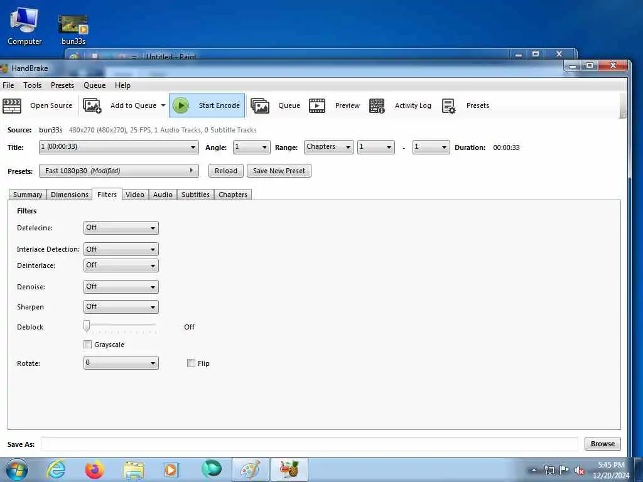Image resolution: width=643 pixels, height=482 pixels.
Task: Open the Queue menu
Action: click(94, 85)
